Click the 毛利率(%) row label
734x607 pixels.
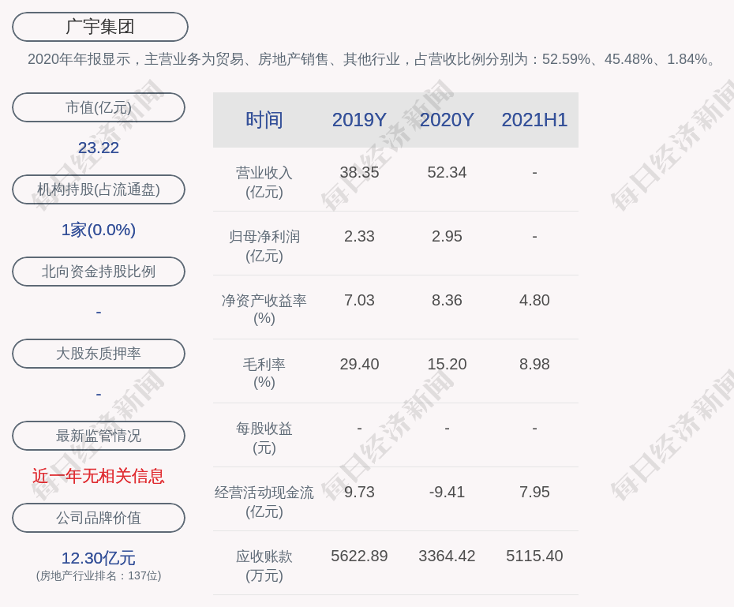pos(264,373)
